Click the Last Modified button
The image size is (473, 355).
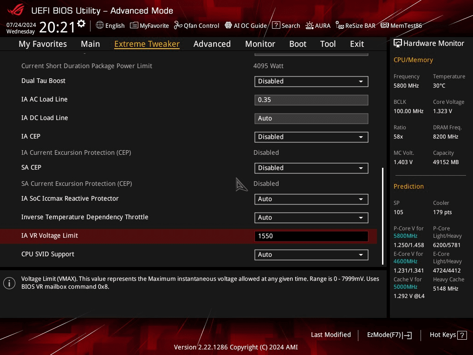(331, 335)
